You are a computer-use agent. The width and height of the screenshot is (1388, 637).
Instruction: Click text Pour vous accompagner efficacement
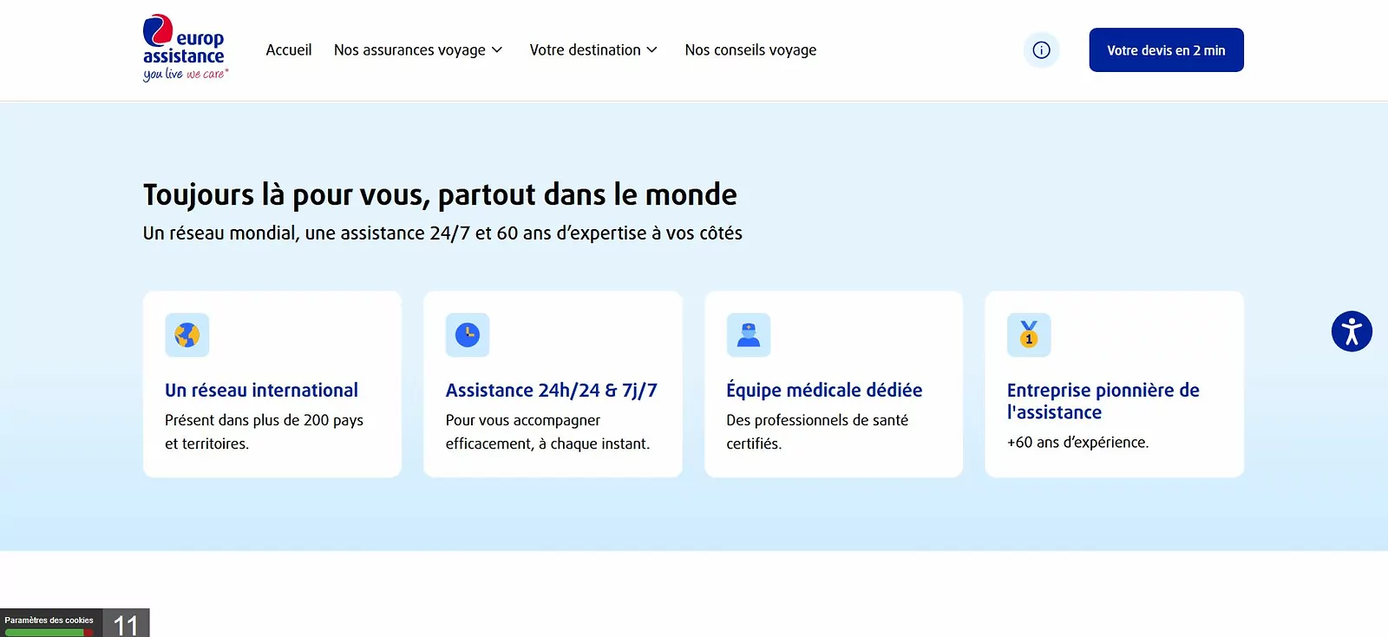coord(547,431)
